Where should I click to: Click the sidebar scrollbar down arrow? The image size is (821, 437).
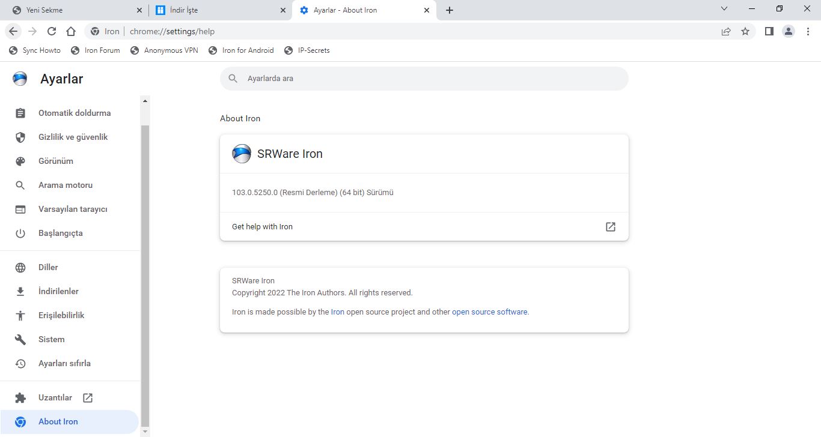pyautogui.click(x=145, y=431)
